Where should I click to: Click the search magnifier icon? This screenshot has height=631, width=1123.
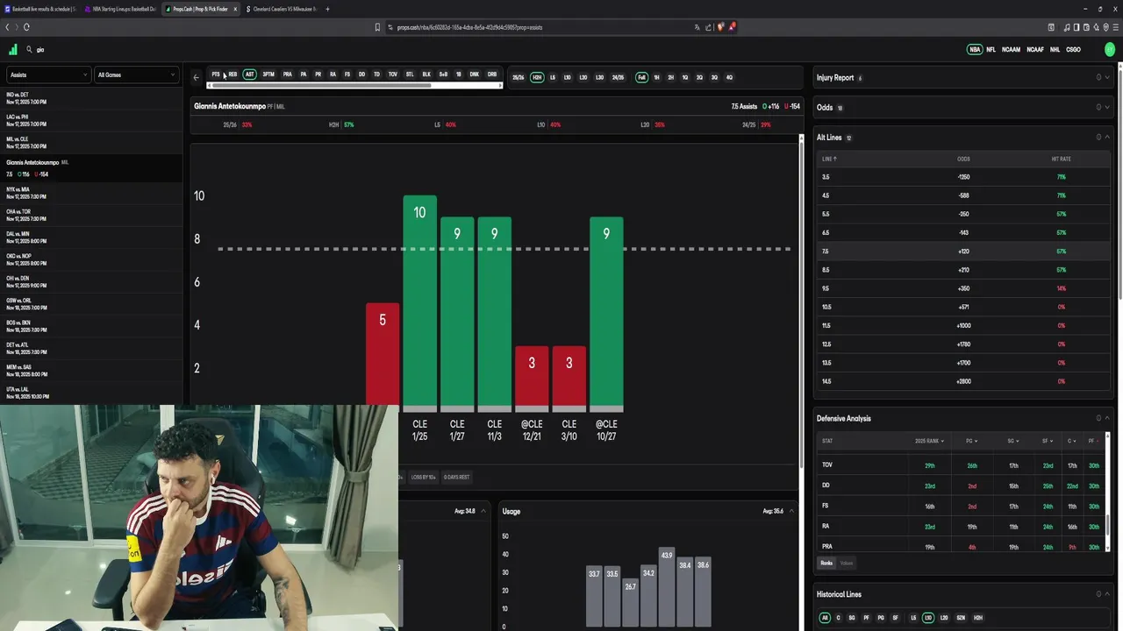29,50
